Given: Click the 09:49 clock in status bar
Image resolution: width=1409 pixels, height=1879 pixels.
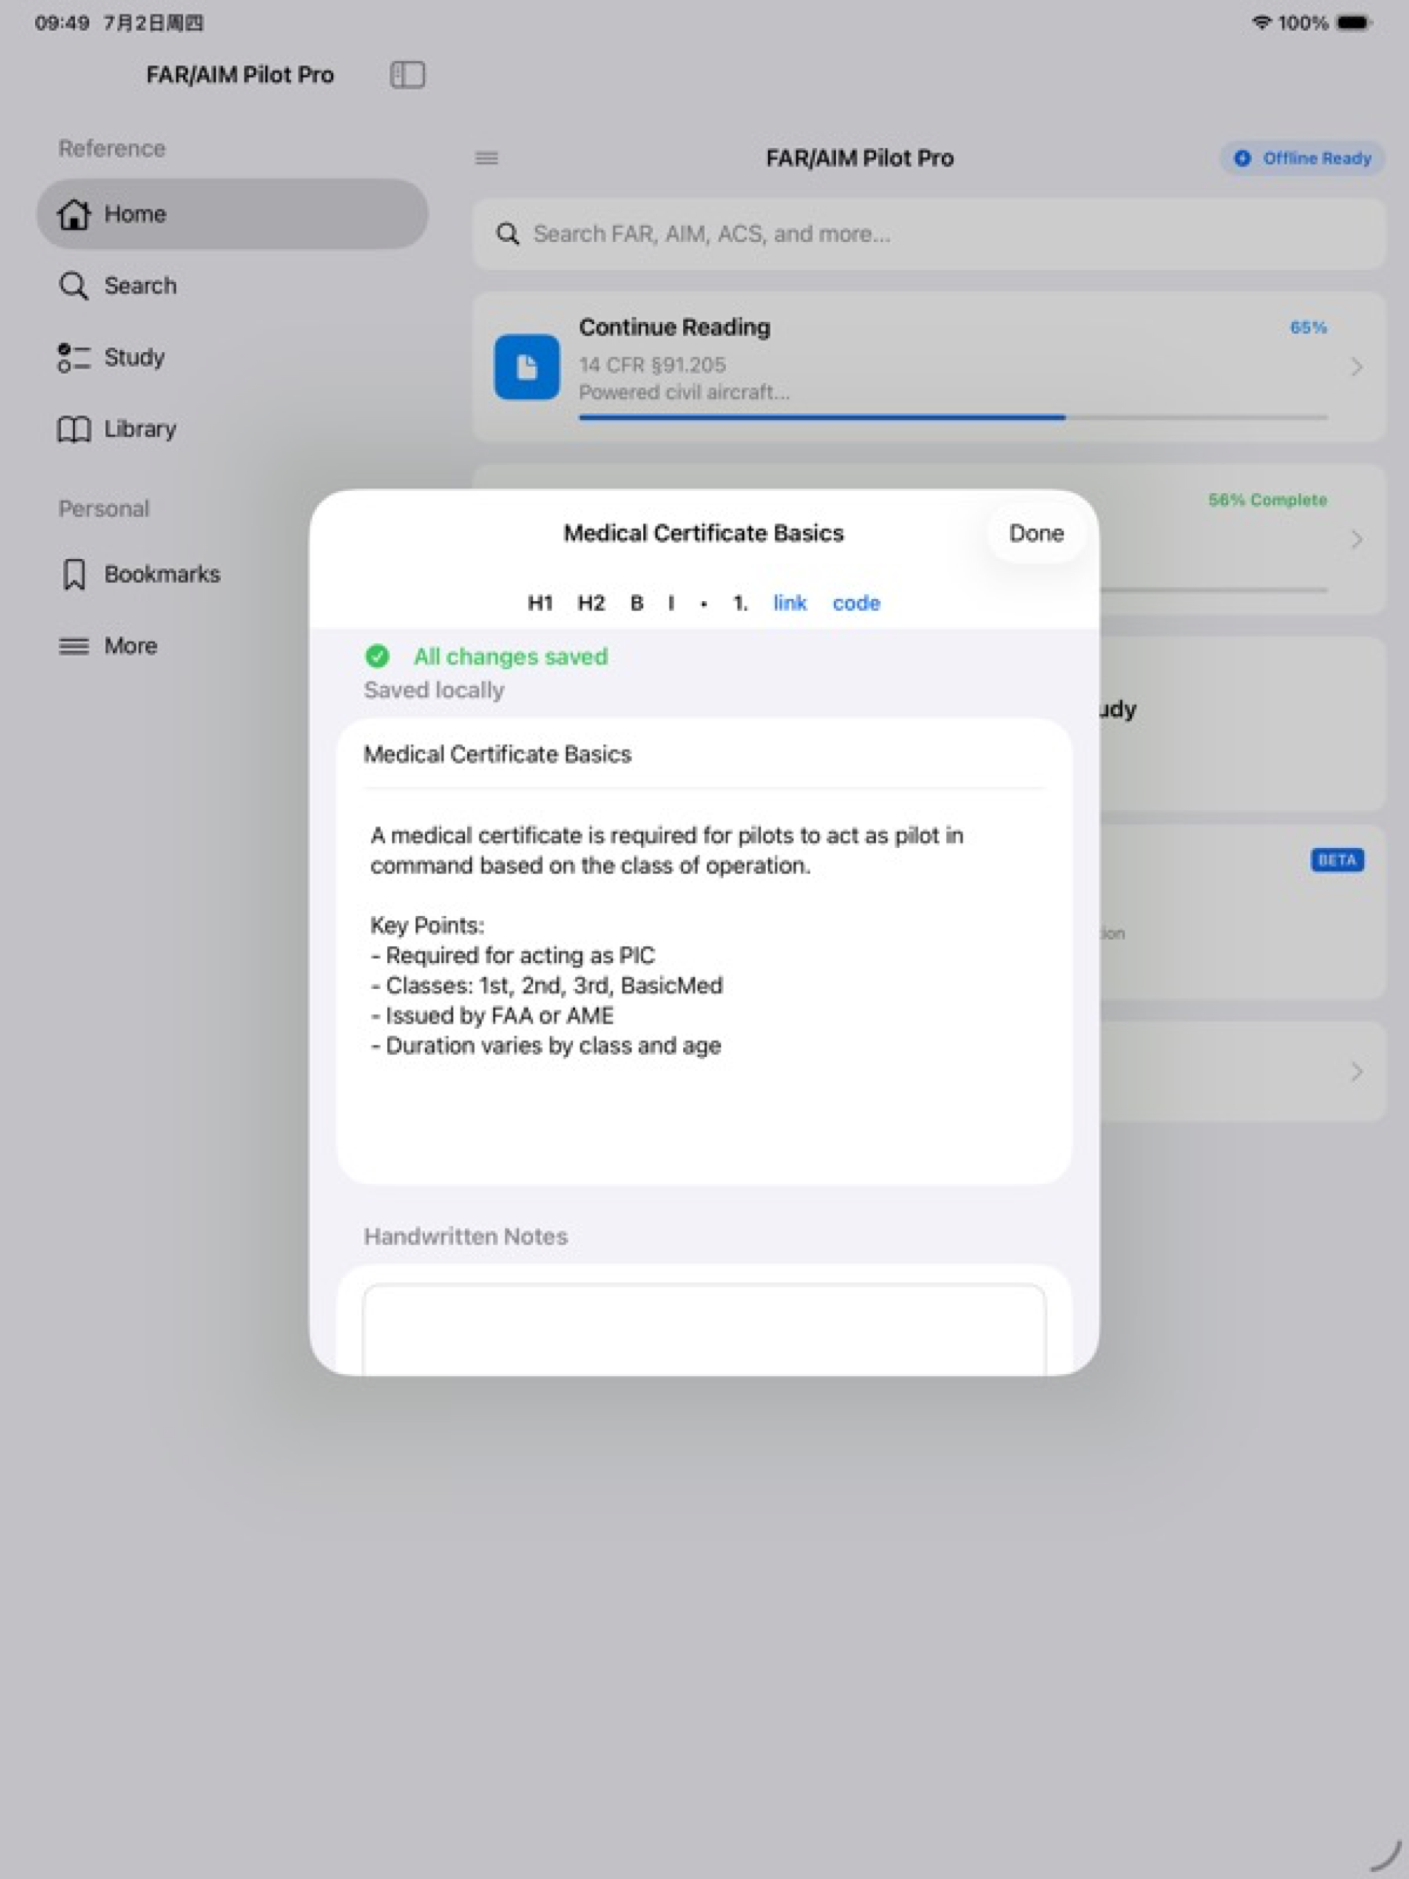Looking at the screenshot, I should click(62, 23).
